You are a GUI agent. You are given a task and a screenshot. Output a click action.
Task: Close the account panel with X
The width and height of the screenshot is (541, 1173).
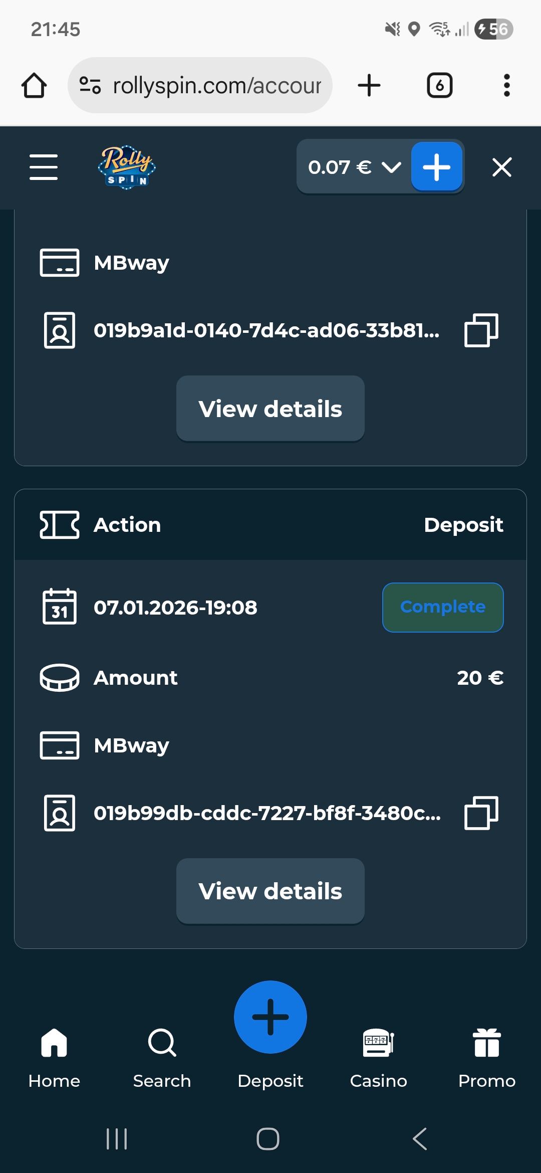coord(501,167)
